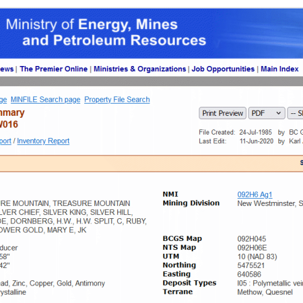Select Northing value 5475521

(x=251, y=265)
